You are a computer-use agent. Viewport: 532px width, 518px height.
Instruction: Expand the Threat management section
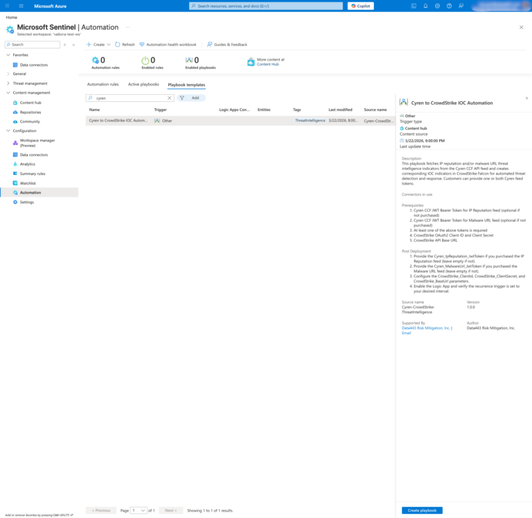(8, 83)
